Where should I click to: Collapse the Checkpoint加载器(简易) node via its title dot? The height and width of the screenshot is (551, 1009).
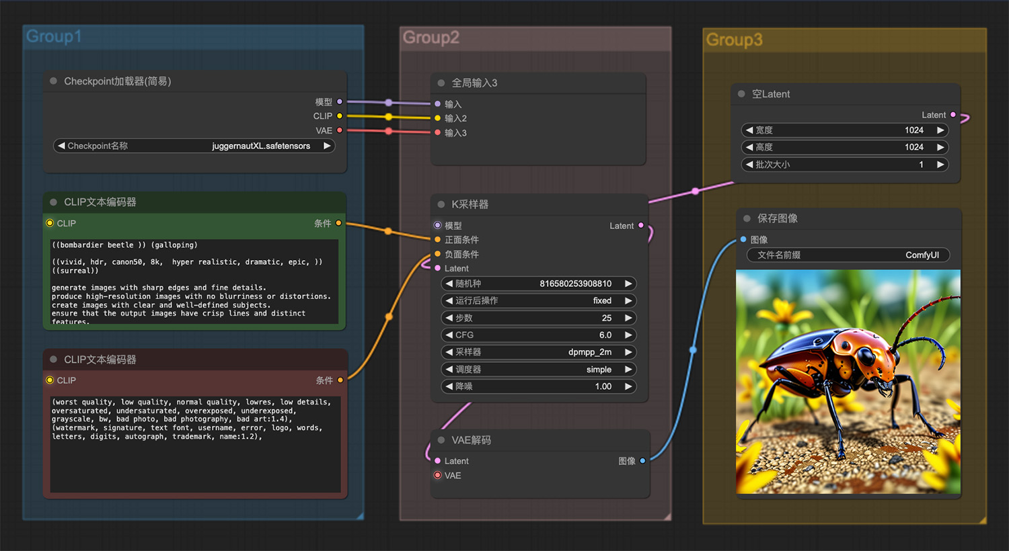coord(53,81)
